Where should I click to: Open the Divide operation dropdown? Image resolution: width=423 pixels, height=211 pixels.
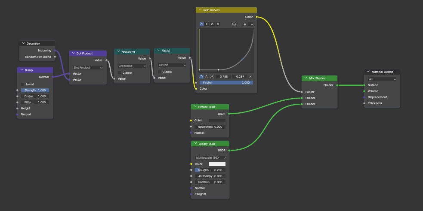(x=172, y=65)
